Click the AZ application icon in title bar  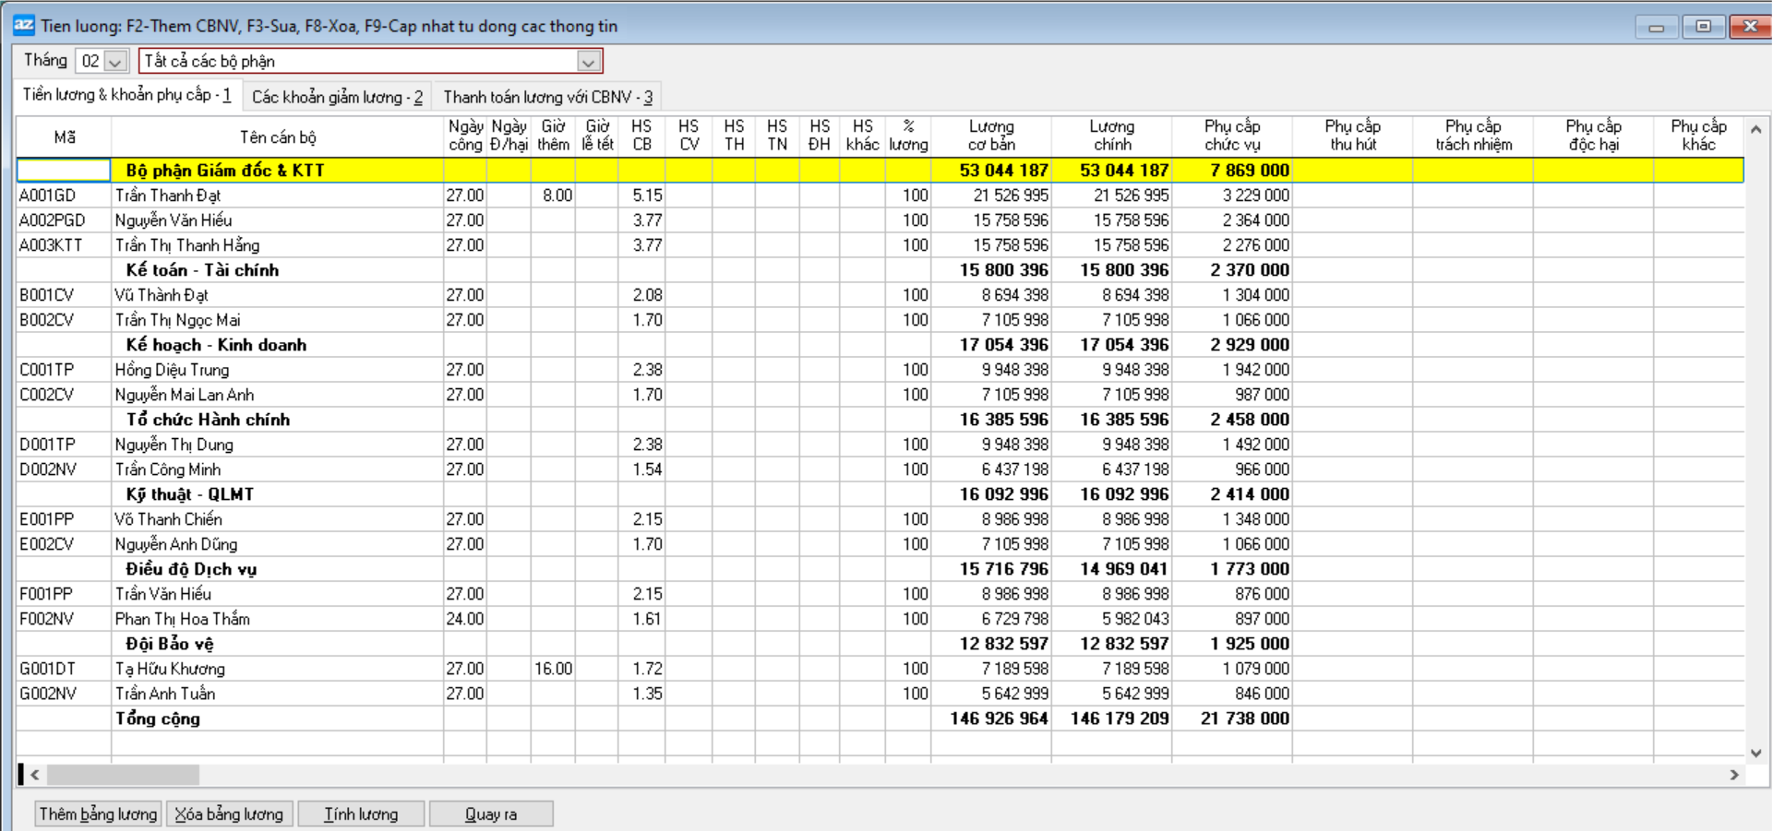24,26
